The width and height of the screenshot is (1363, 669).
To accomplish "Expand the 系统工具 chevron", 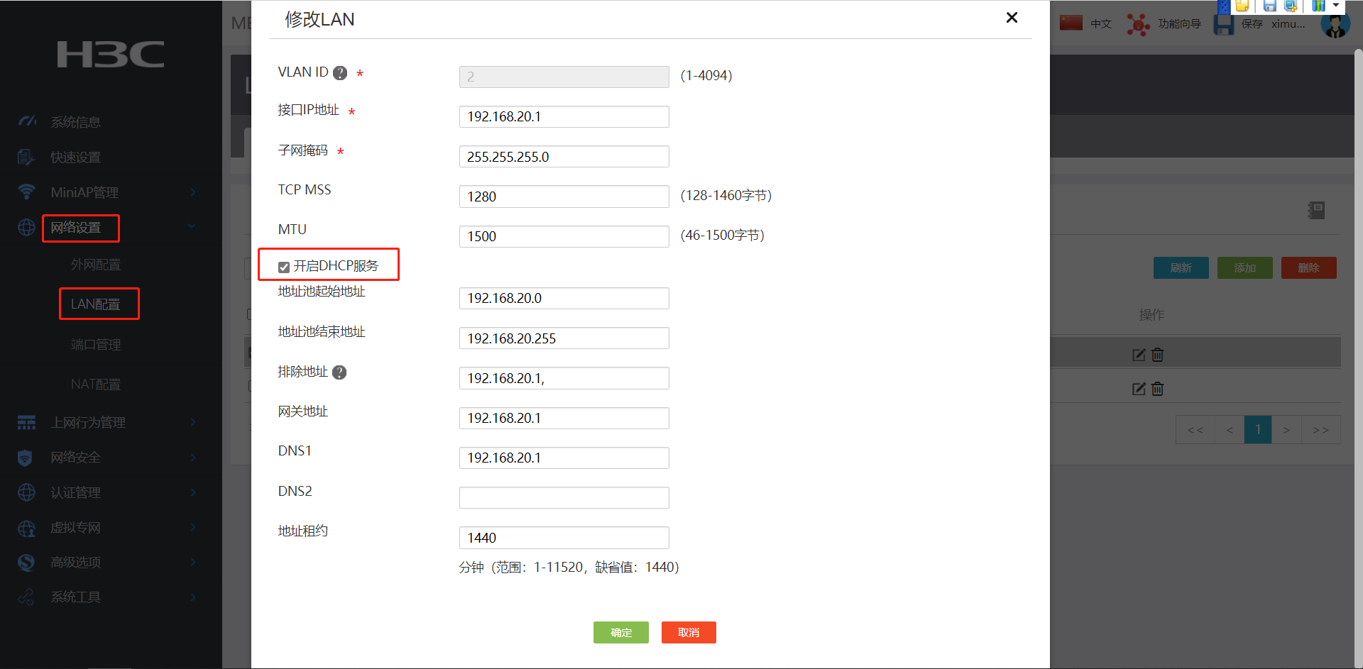I will 192,597.
